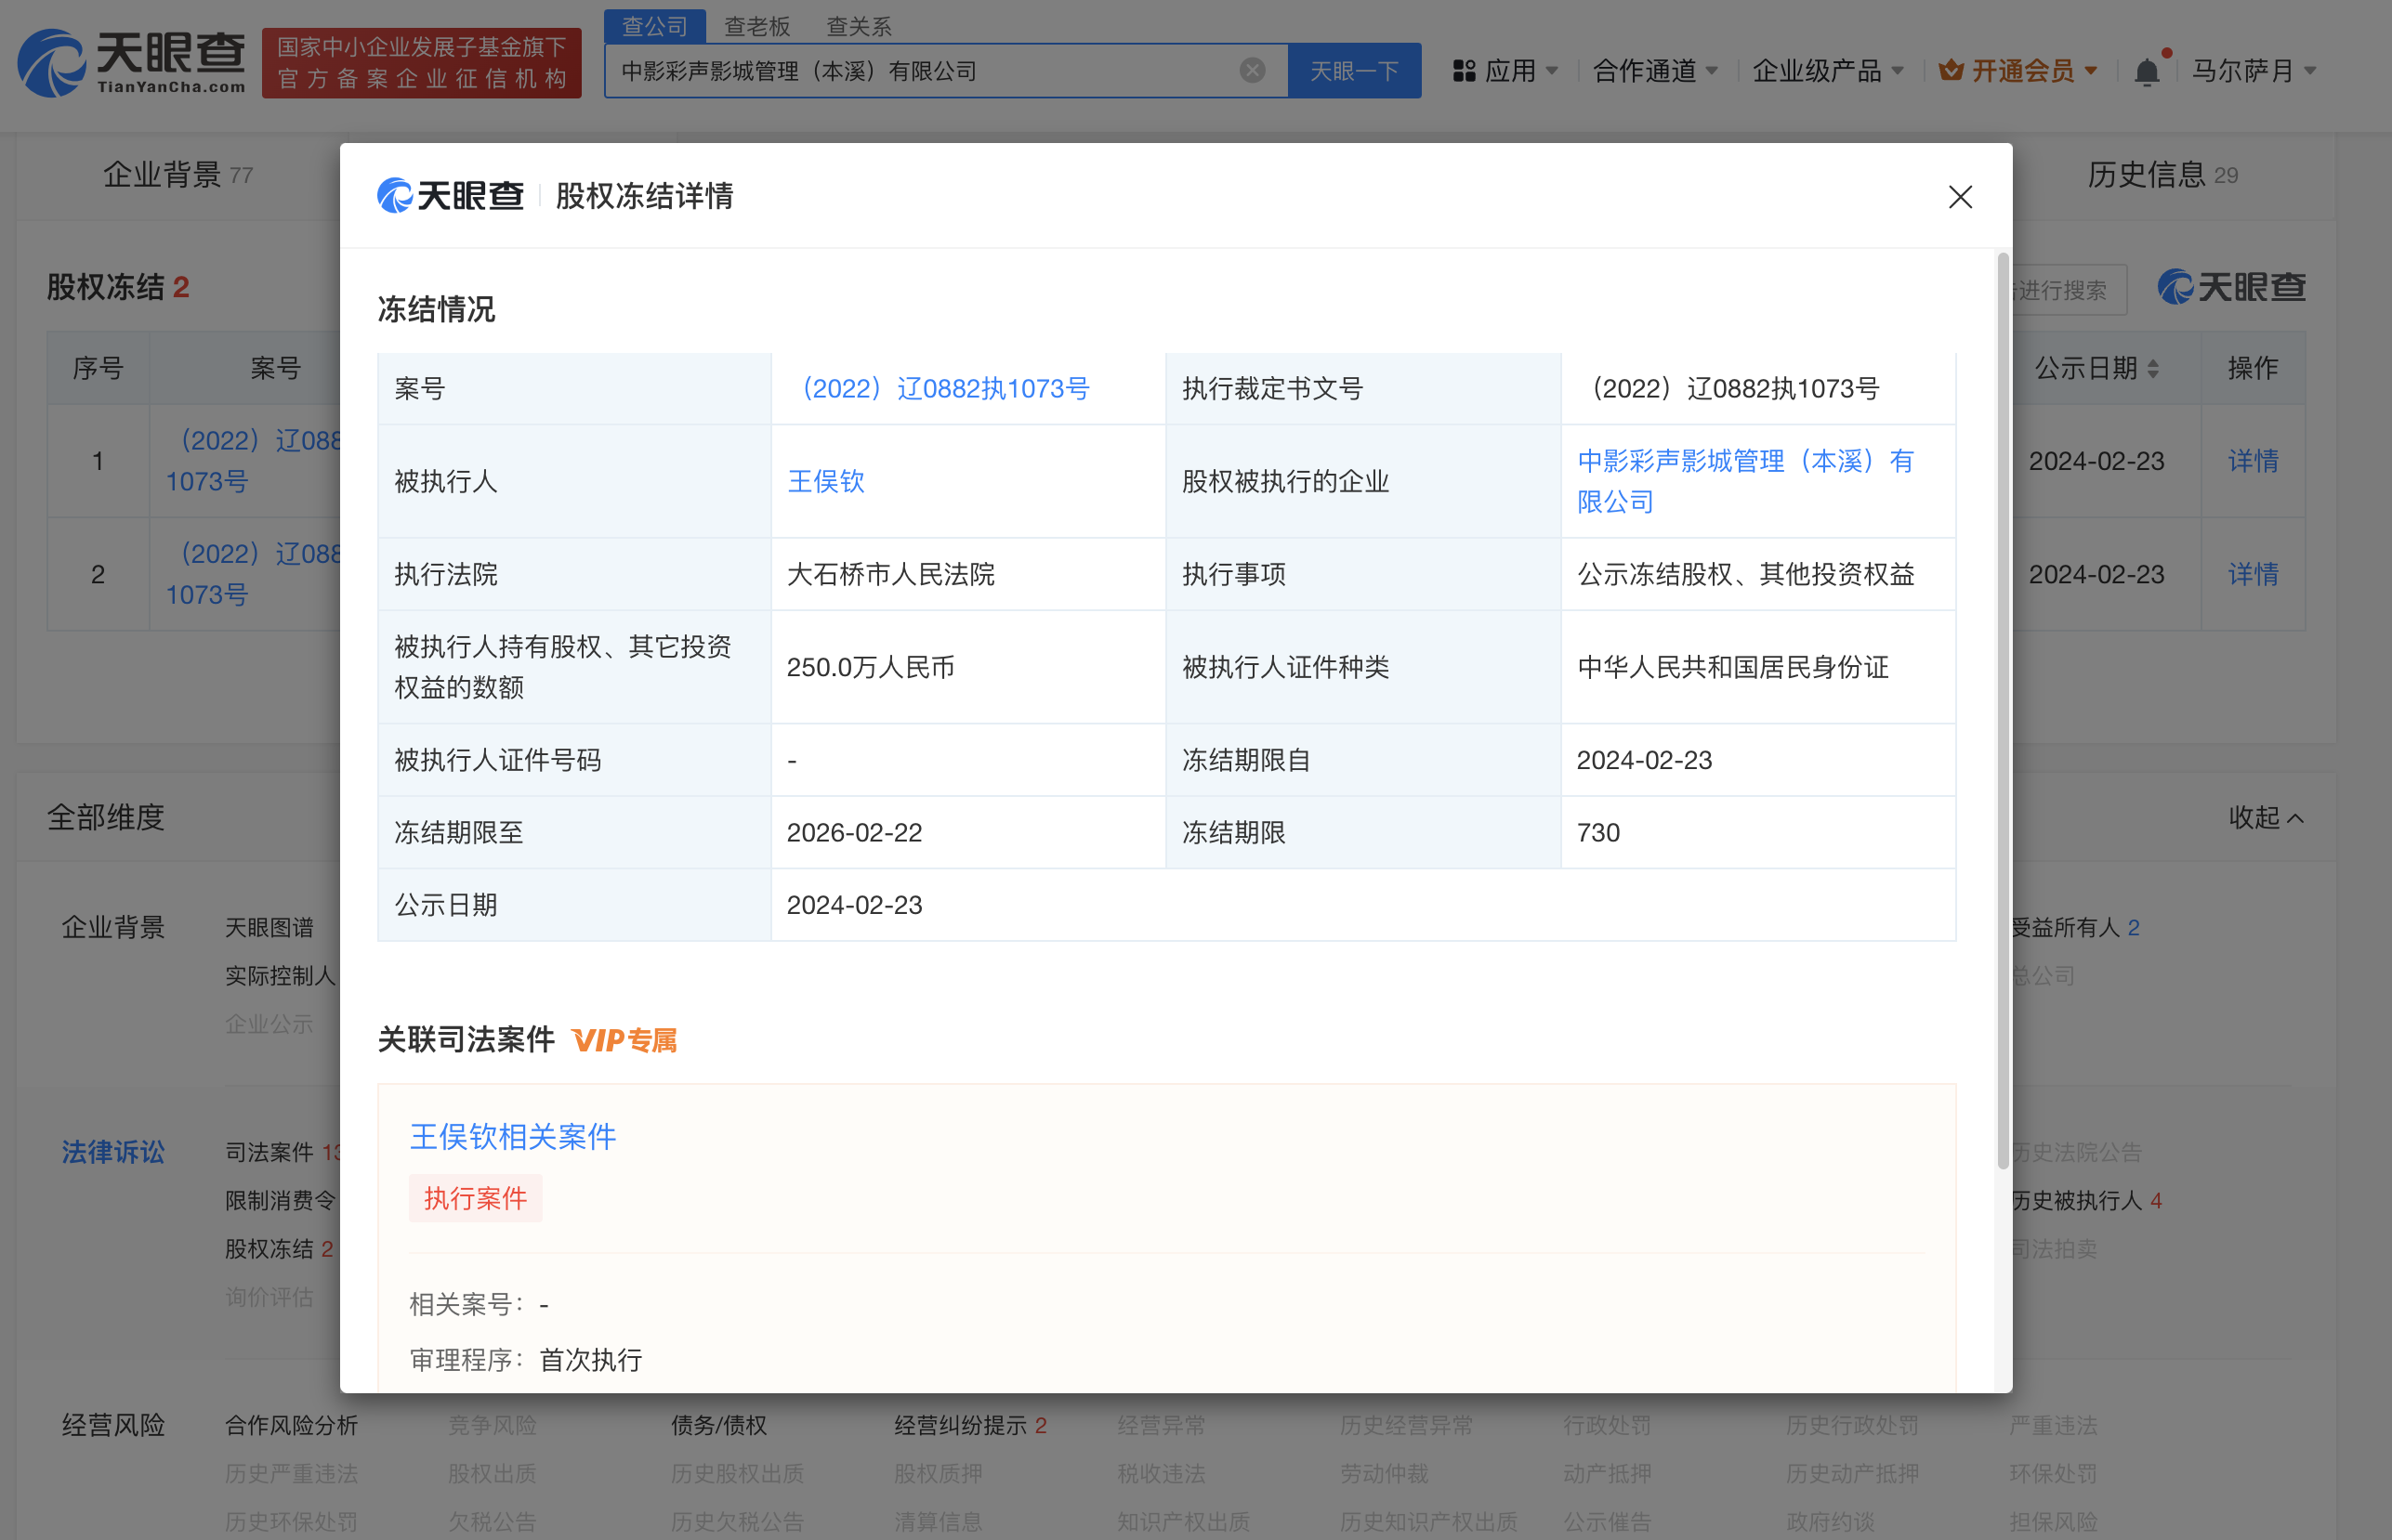This screenshot has width=2392, height=1540.
Task: Click the 冻结情况 section heading
Action: [x=436, y=310]
